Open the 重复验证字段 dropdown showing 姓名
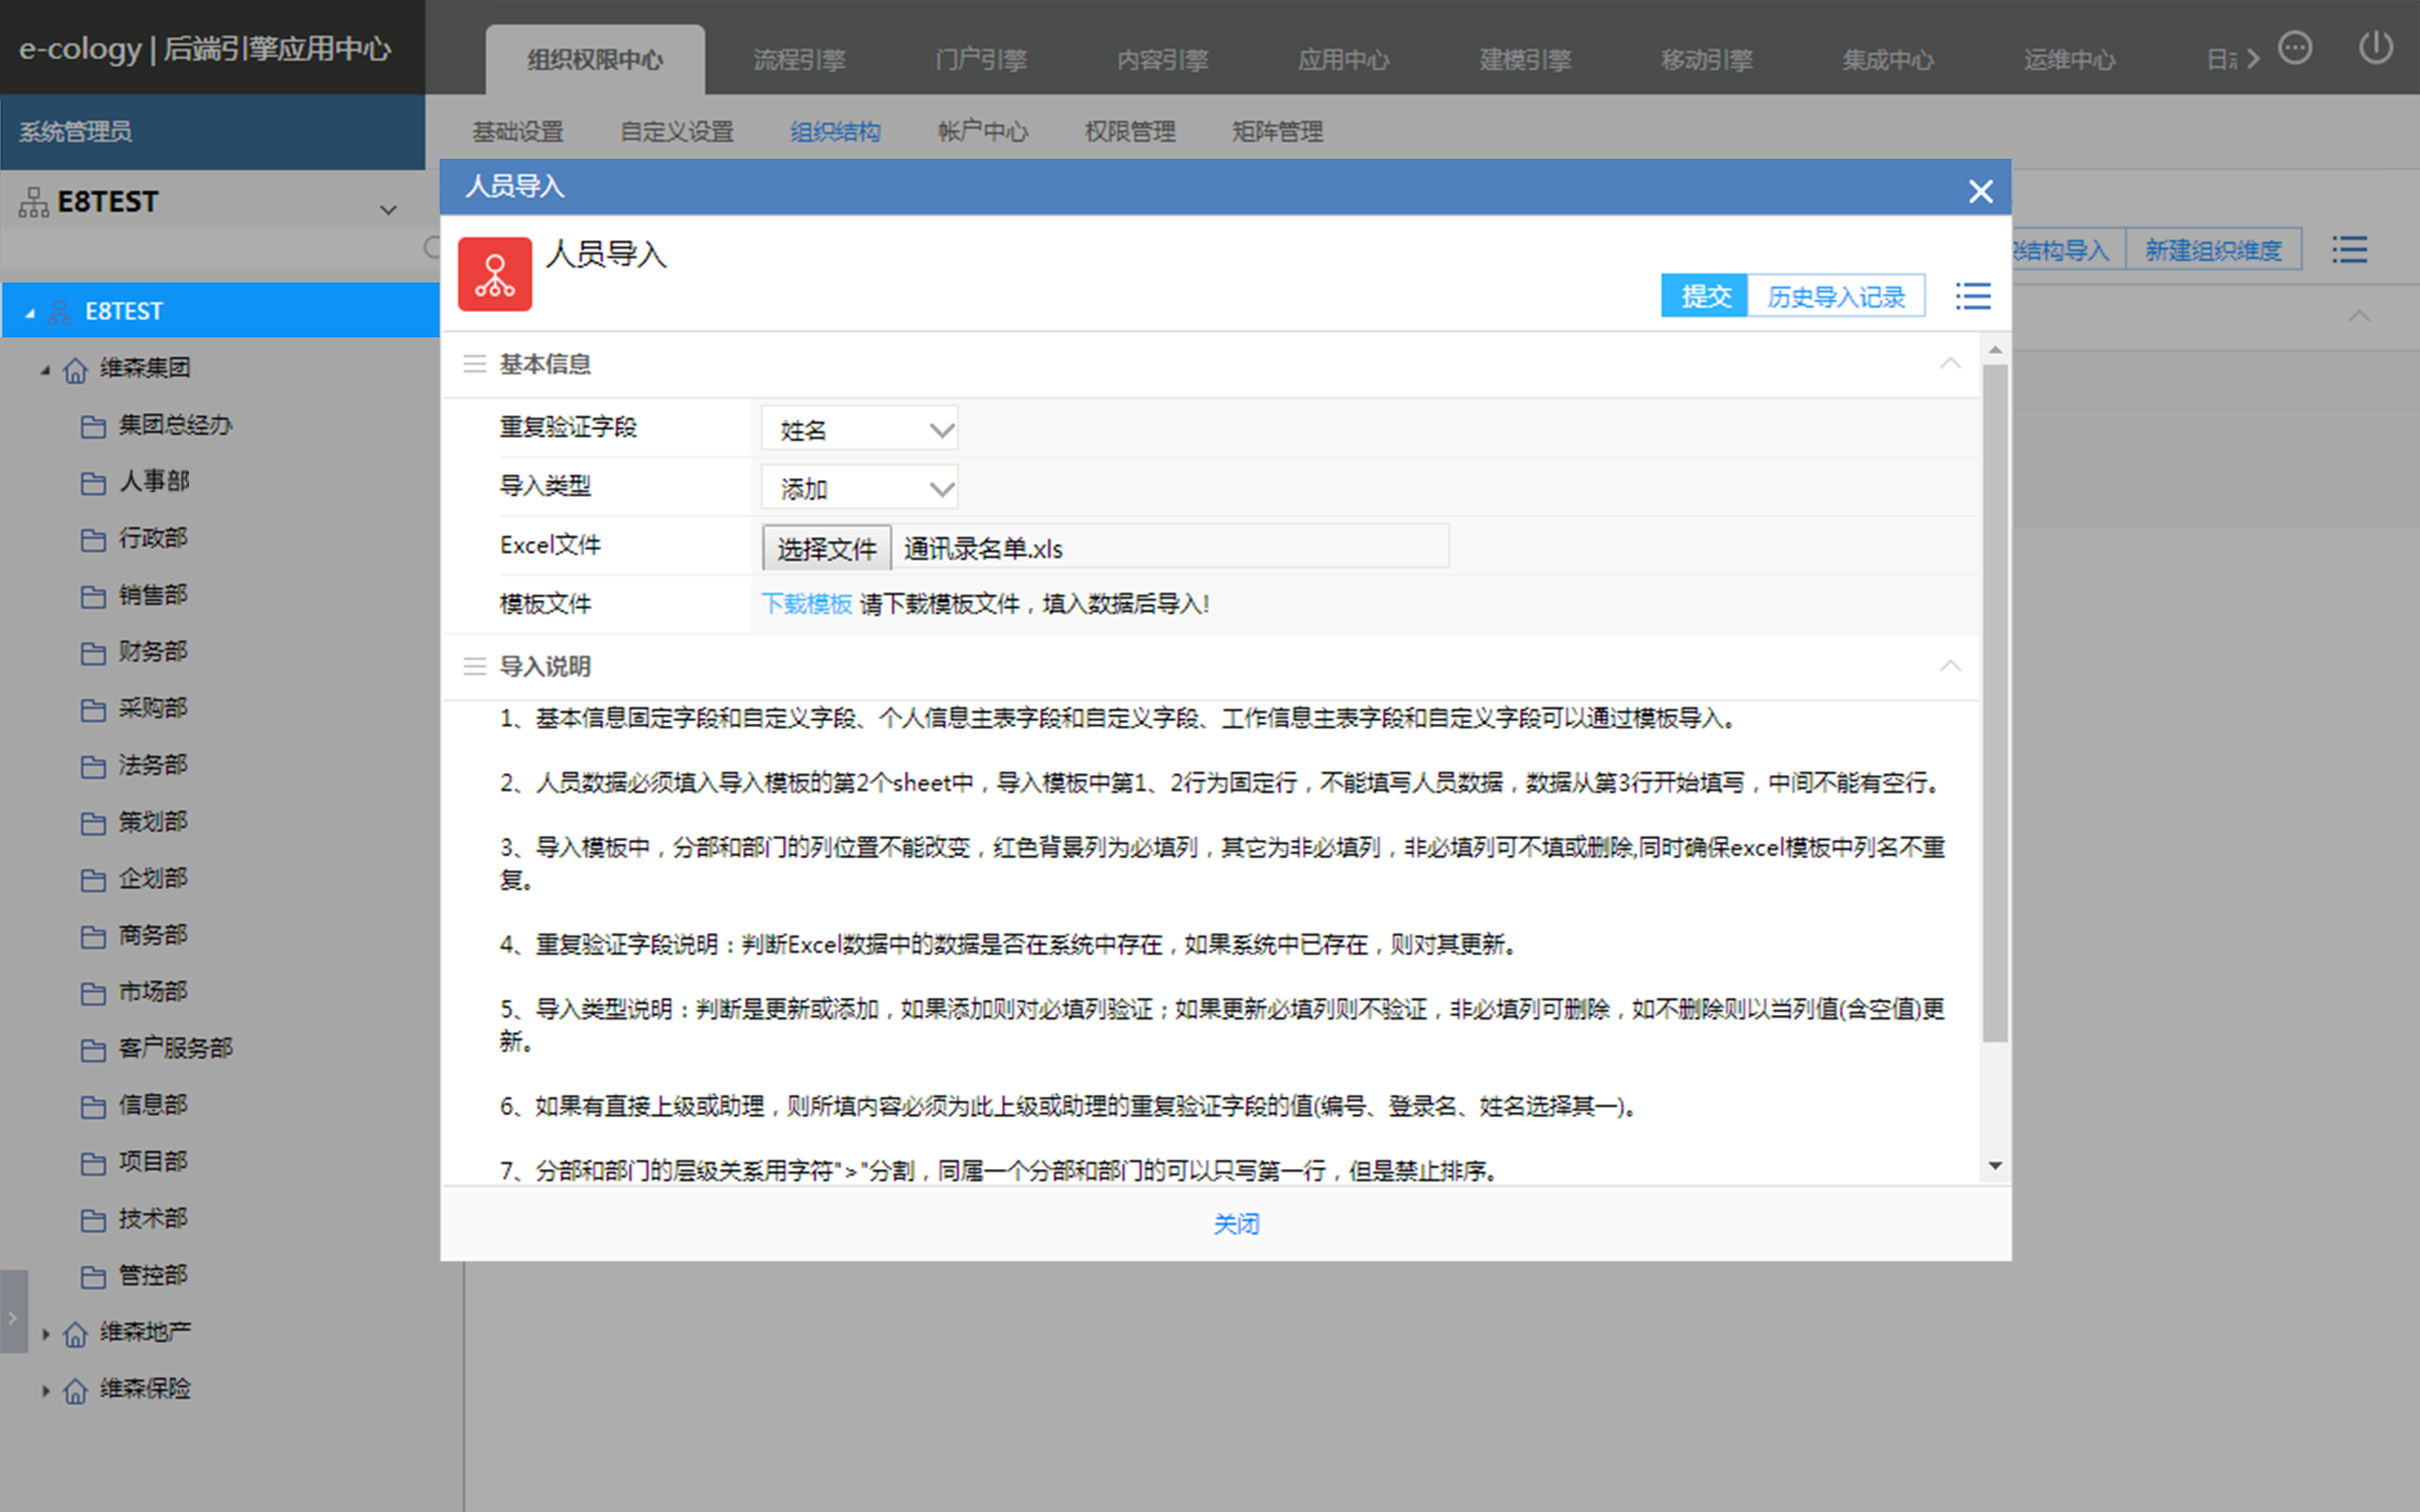2420x1512 pixels. tap(859, 430)
